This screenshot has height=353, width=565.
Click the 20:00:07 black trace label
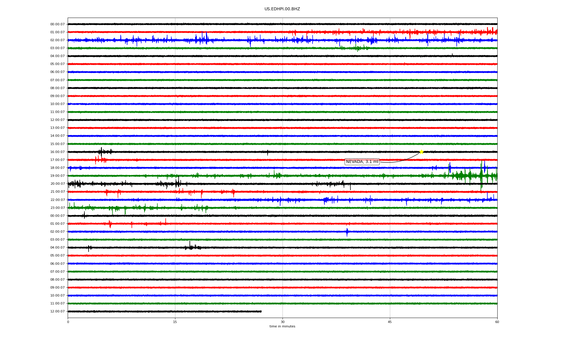[x=57, y=184]
